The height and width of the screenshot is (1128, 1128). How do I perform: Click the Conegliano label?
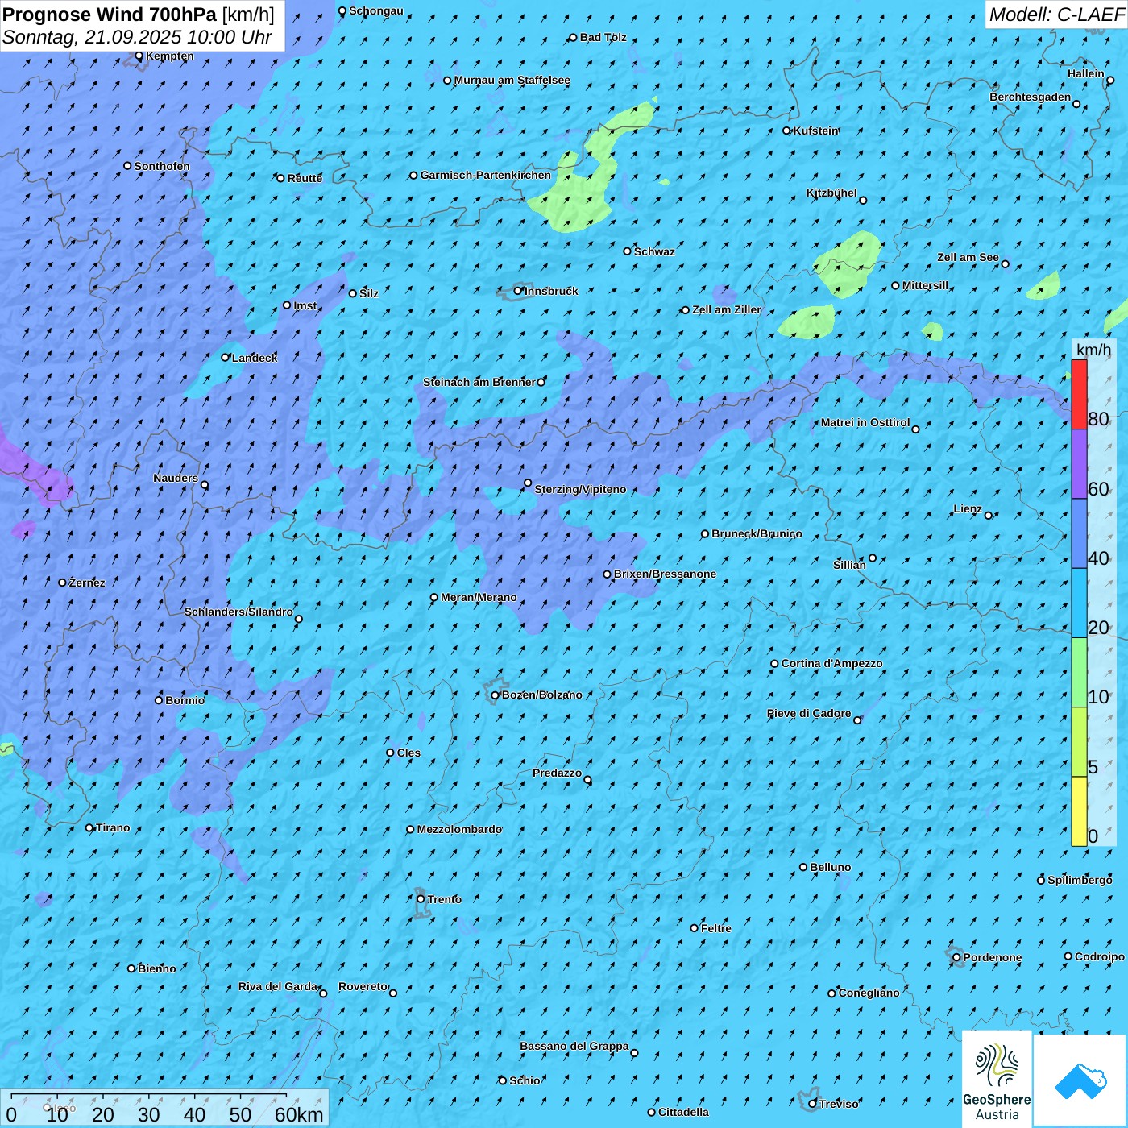tap(869, 993)
